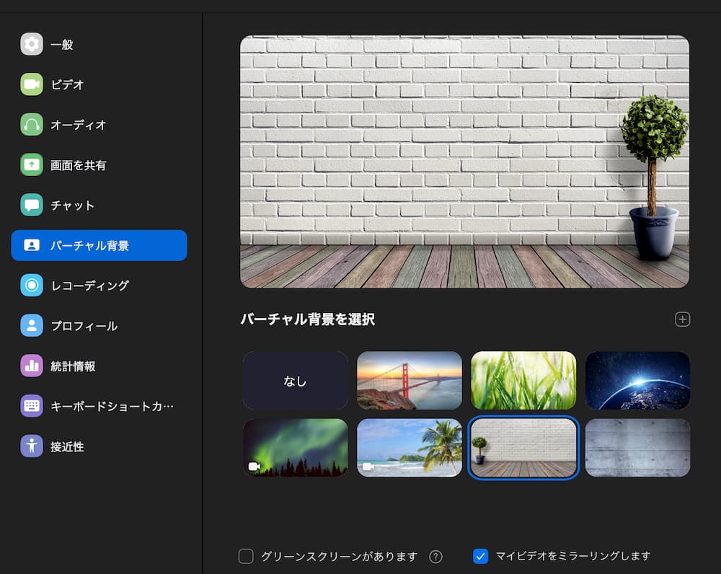This screenshot has height=574, width=721.
Task: Choose the Golden Gate Bridge background
Action: [x=410, y=380]
